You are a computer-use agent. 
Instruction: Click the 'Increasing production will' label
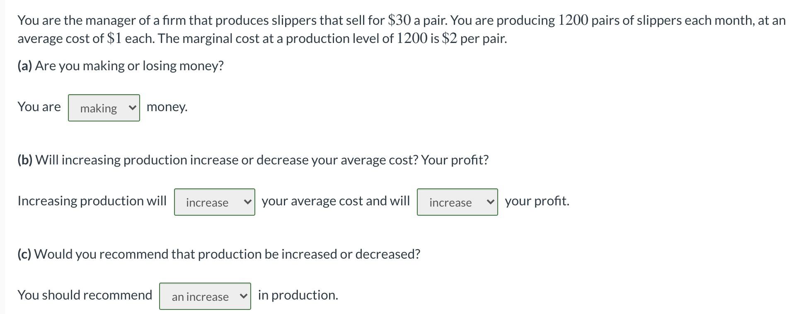tap(92, 201)
